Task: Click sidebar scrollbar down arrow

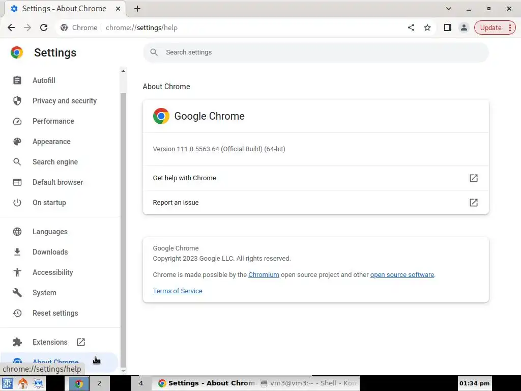Action: coord(123,371)
